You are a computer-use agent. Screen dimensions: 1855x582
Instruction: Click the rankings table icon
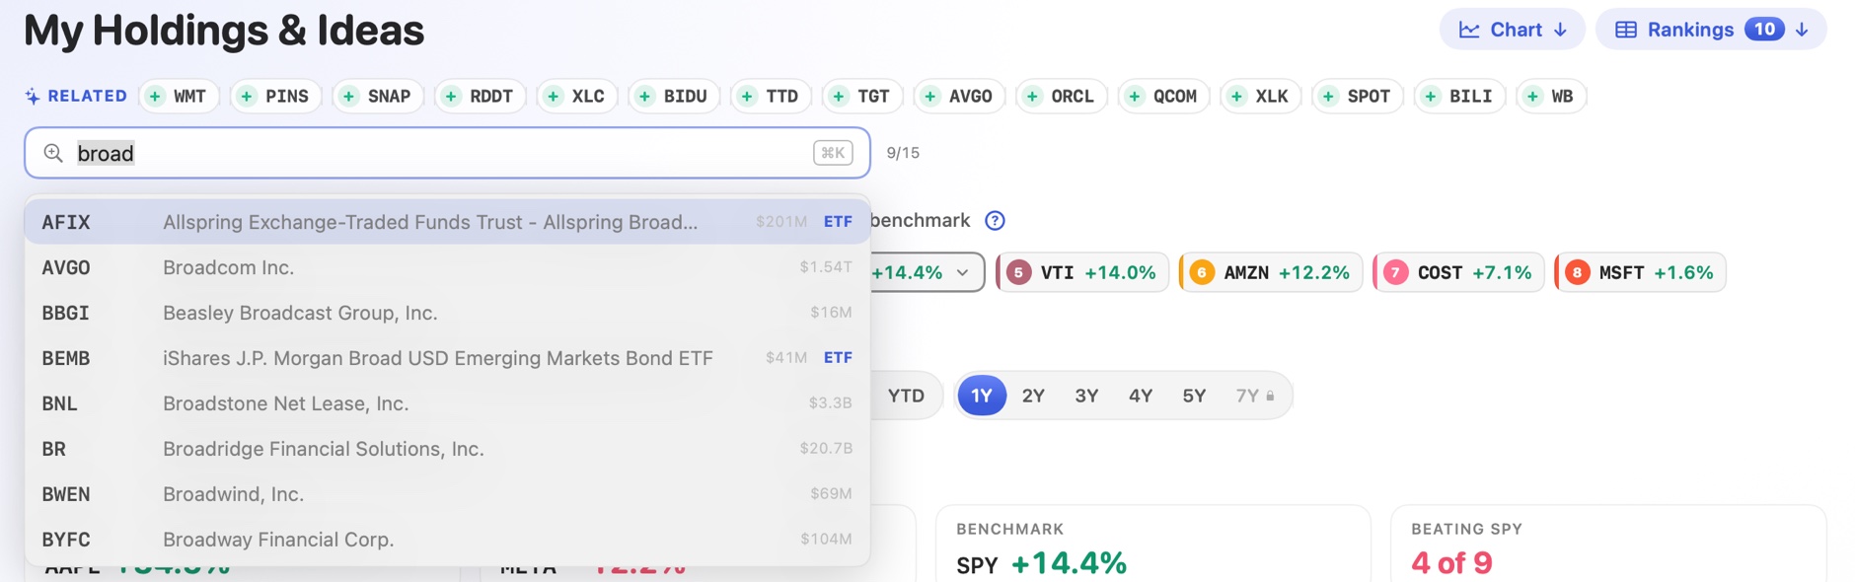[x=1626, y=30]
